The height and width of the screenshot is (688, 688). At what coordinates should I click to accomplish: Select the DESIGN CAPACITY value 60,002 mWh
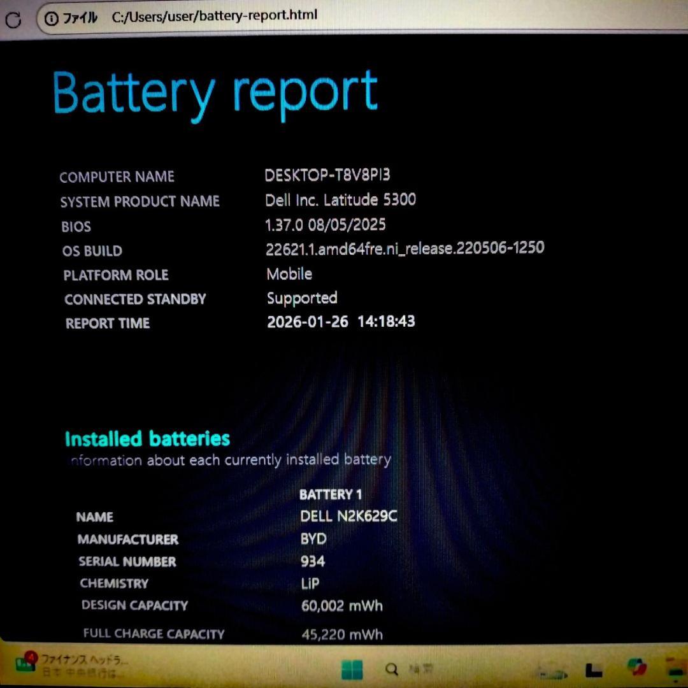pyautogui.click(x=341, y=606)
